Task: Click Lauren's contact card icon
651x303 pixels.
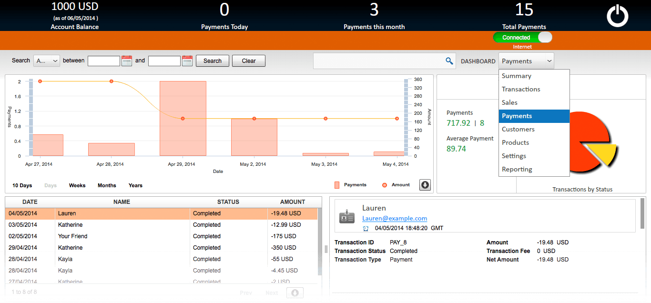Action: click(x=346, y=217)
